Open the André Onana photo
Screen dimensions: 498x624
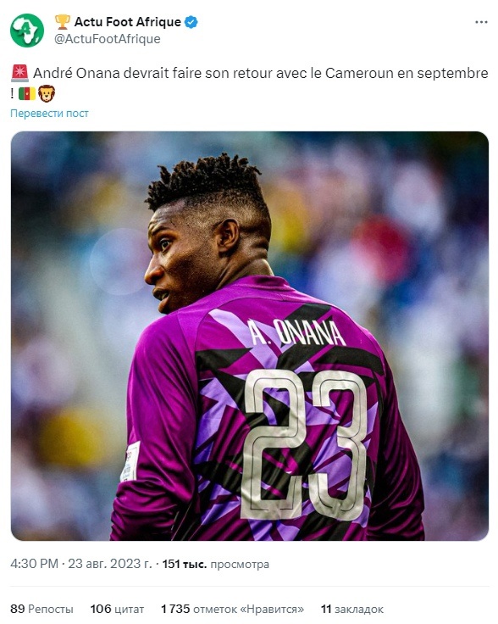(x=250, y=336)
